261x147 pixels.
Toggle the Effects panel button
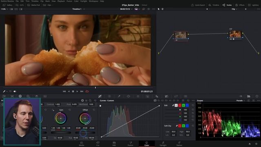click(x=240, y=5)
